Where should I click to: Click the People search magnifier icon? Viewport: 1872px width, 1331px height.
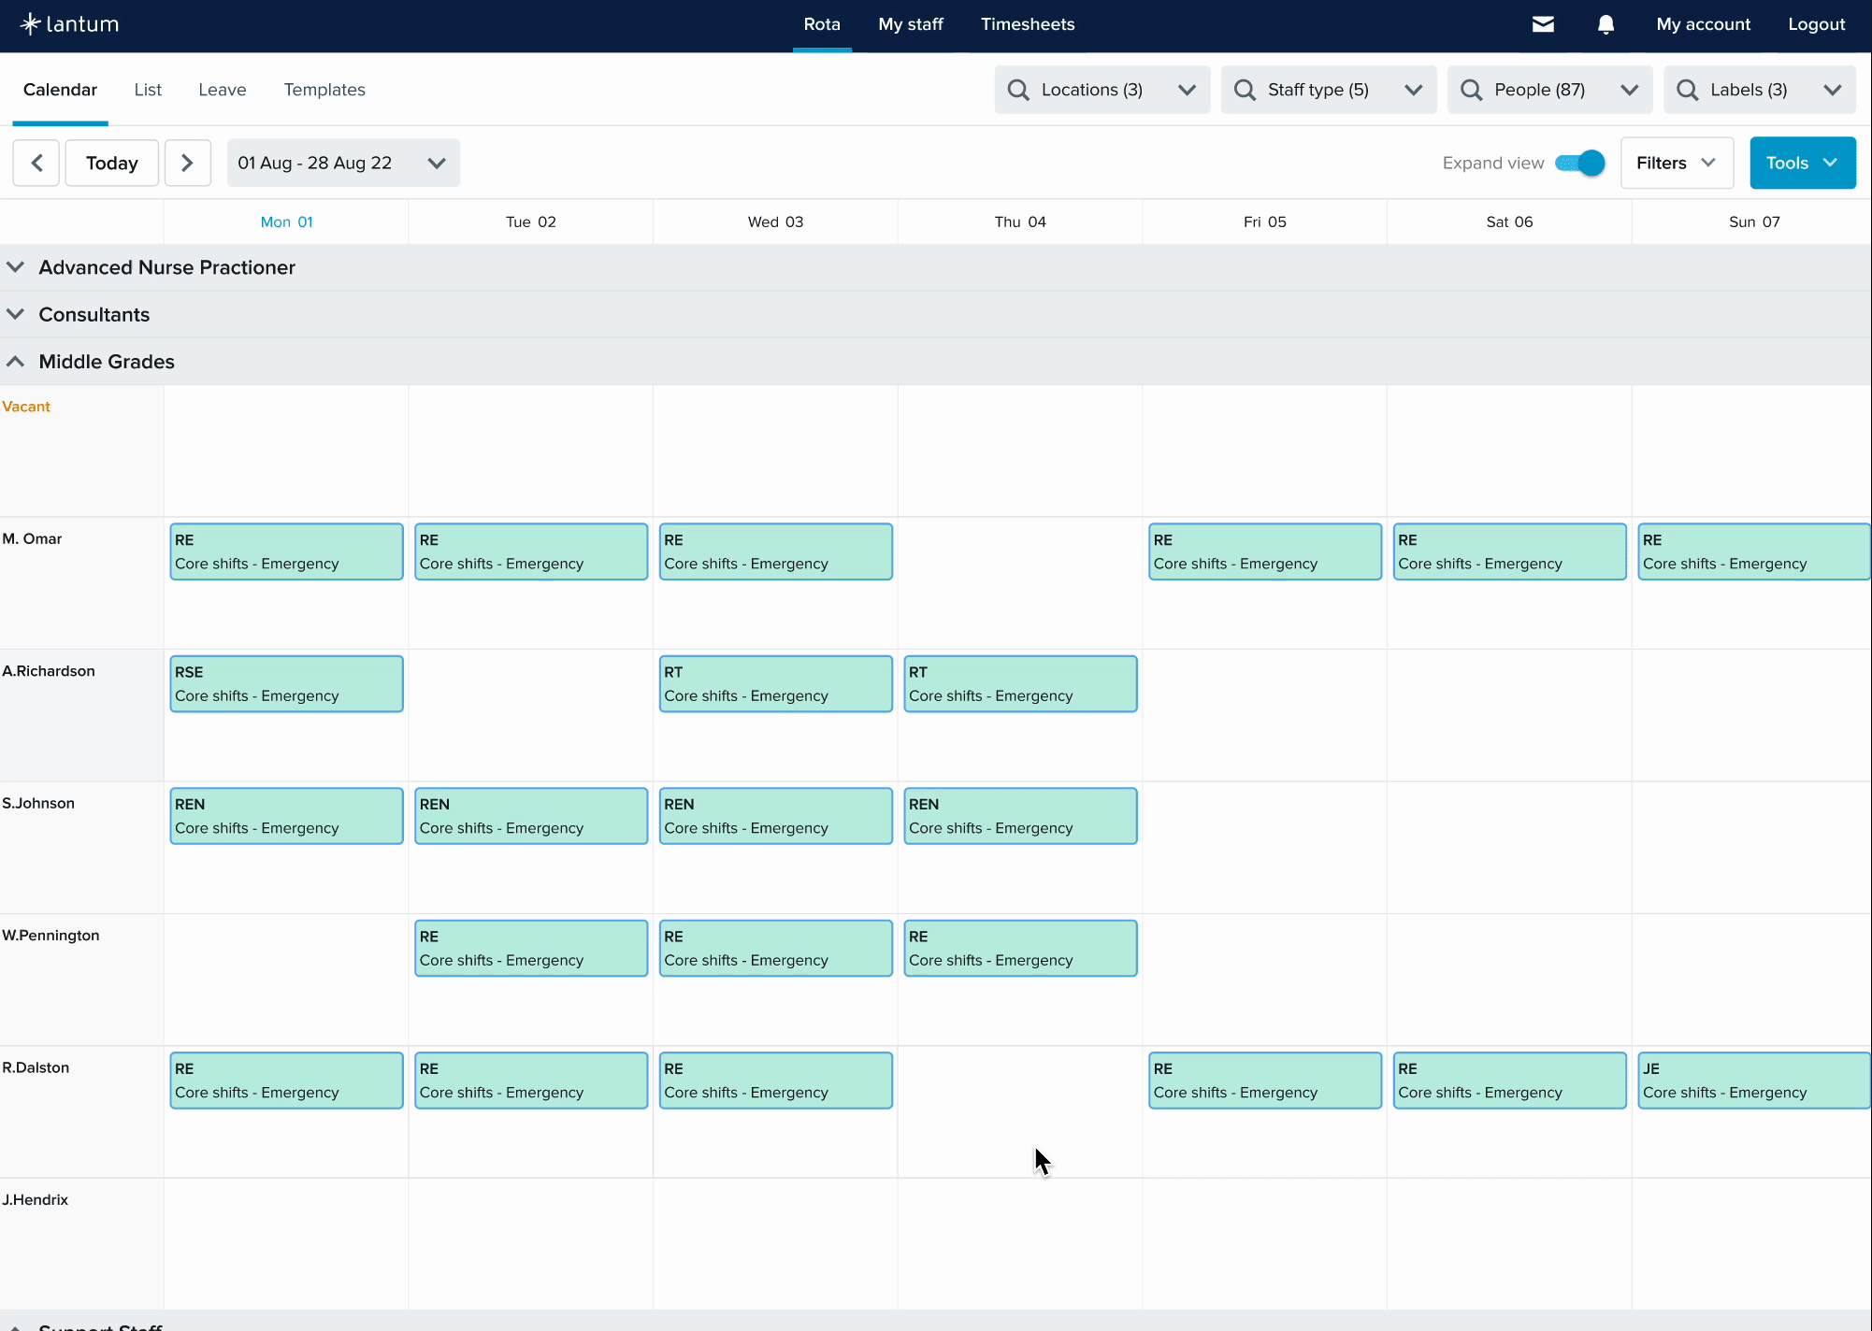point(1471,90)
